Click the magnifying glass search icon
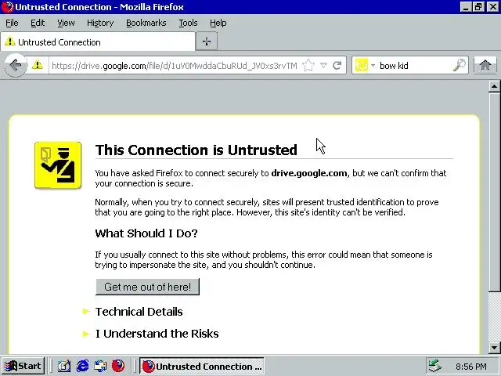Image resolution: width=501 pixels, height=376 pixels. pos(460,65)
